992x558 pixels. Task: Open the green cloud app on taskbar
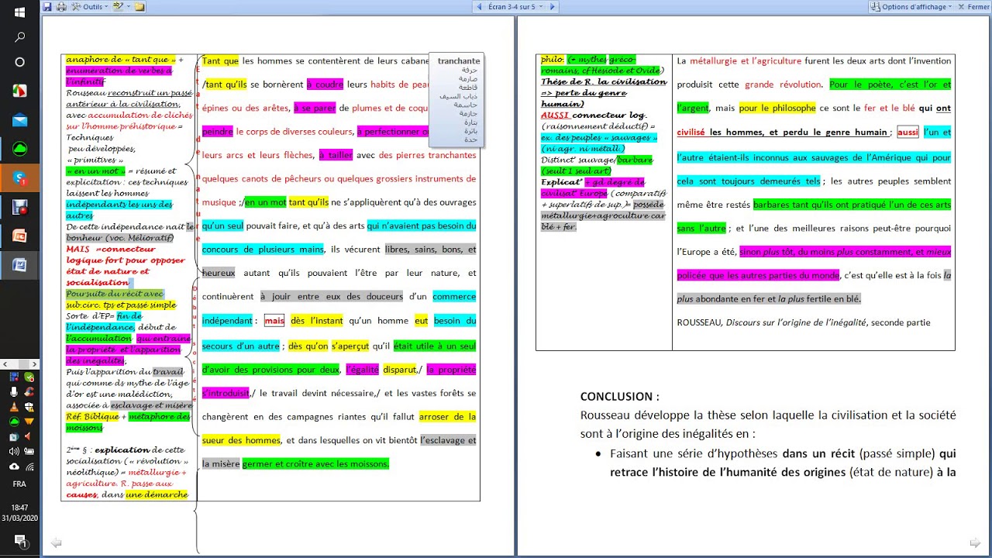click(19, 149)
